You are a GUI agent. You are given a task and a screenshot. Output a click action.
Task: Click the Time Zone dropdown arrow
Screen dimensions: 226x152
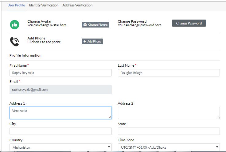[x=217, y=147]
